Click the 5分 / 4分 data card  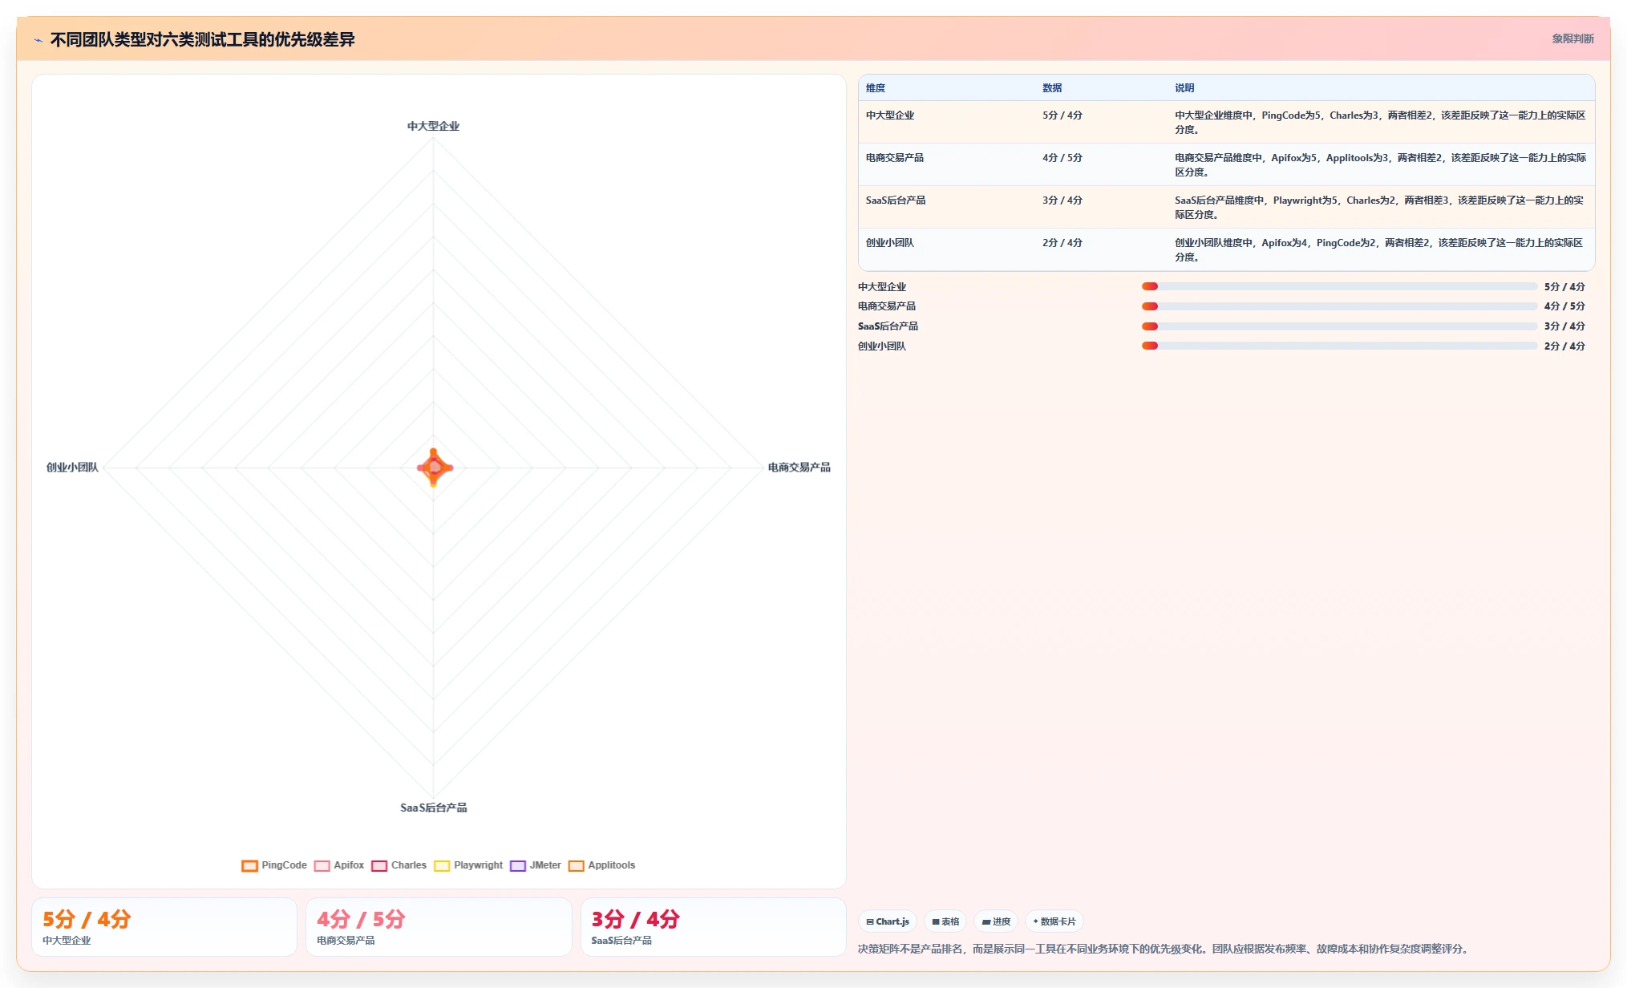[x=164, y=927]
